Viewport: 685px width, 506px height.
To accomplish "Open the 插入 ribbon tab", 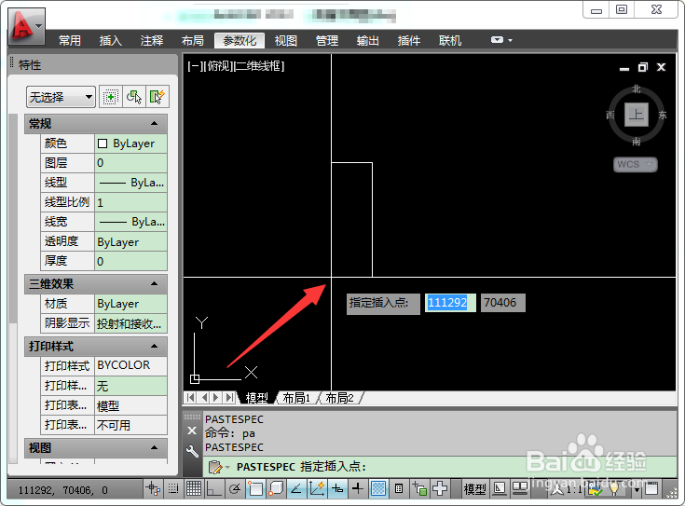I will pos(111,41).
